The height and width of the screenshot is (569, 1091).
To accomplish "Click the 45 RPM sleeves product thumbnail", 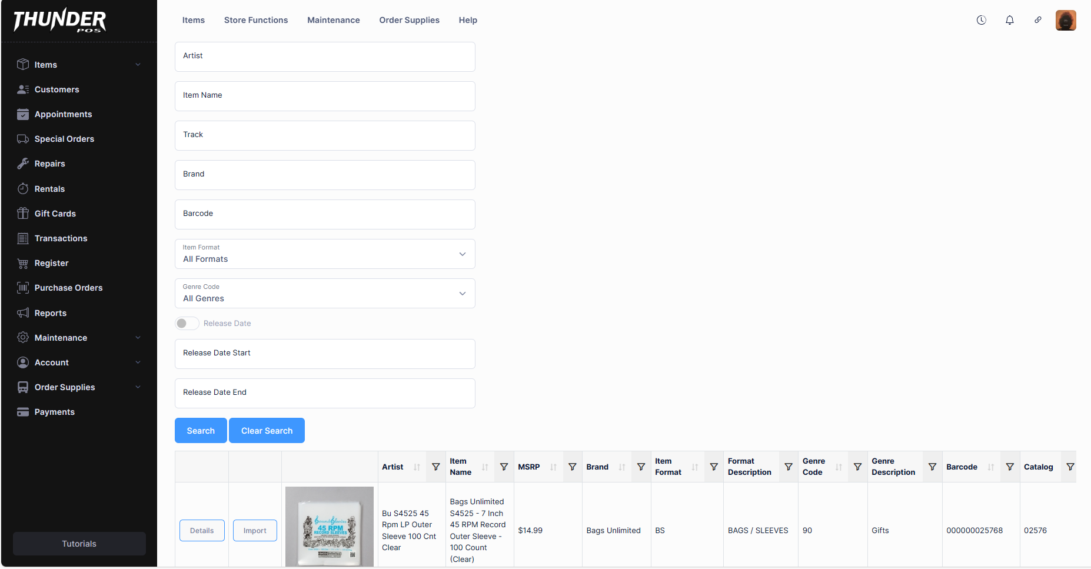I will click(x=330, y=527).
